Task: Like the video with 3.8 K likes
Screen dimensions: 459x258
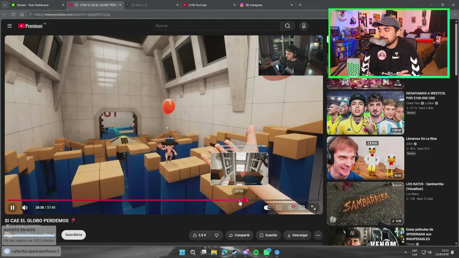Action: click(199, 235)
